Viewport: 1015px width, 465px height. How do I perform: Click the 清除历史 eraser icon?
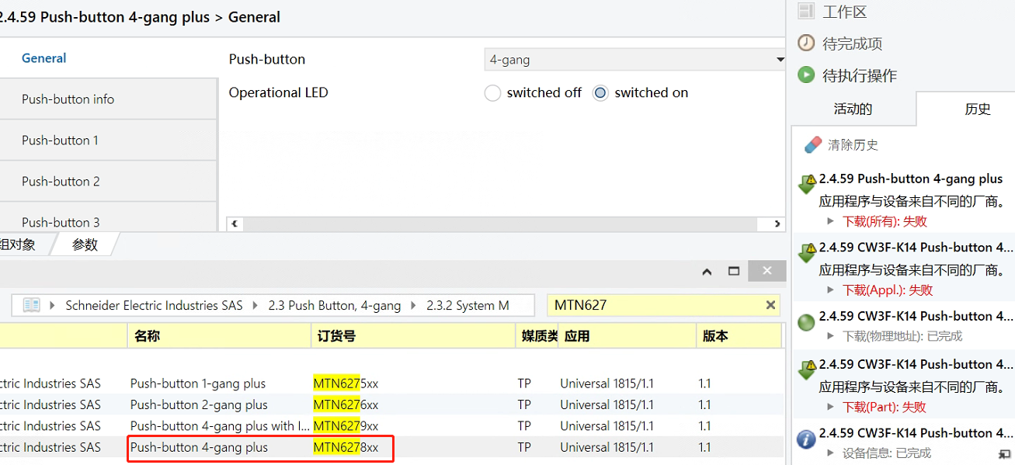(813, 144)
